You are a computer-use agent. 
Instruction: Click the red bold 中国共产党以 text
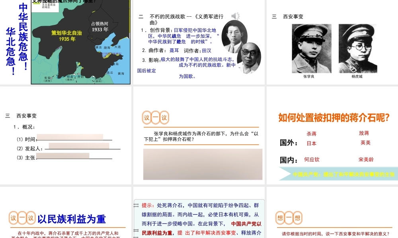click(246, 224)
